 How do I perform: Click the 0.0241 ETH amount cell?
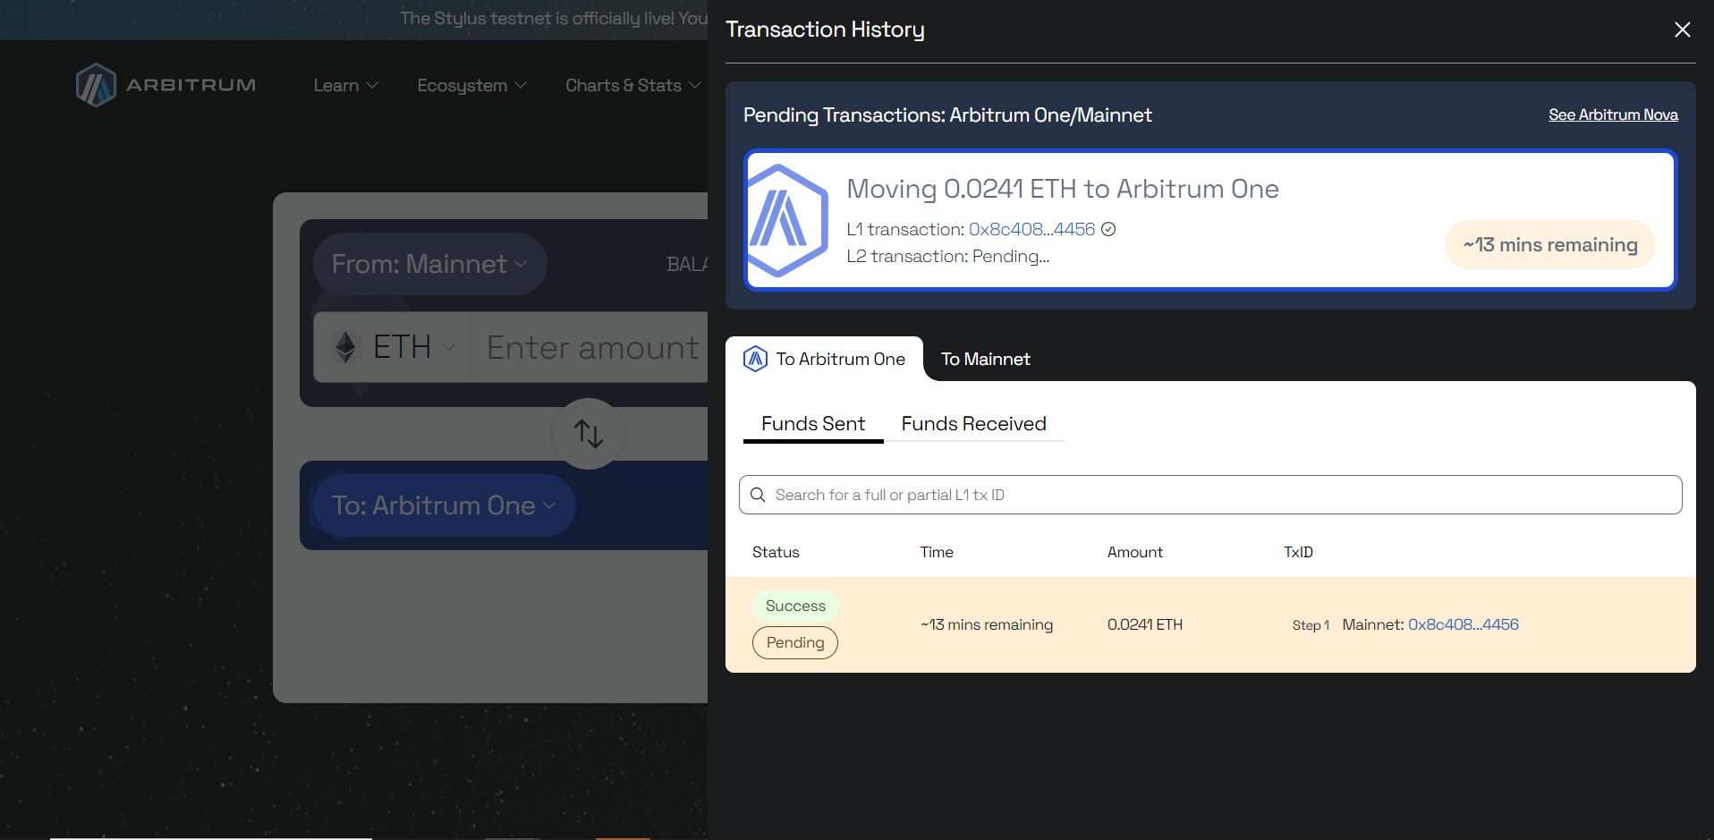[x=1145, y=624]
